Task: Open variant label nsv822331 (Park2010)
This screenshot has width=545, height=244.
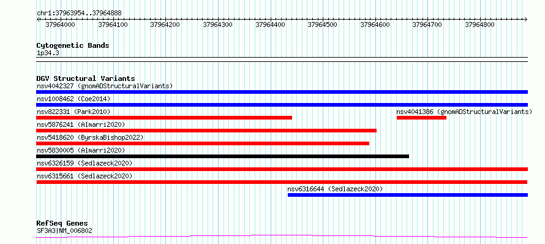Action: click(x=73, y=112)
